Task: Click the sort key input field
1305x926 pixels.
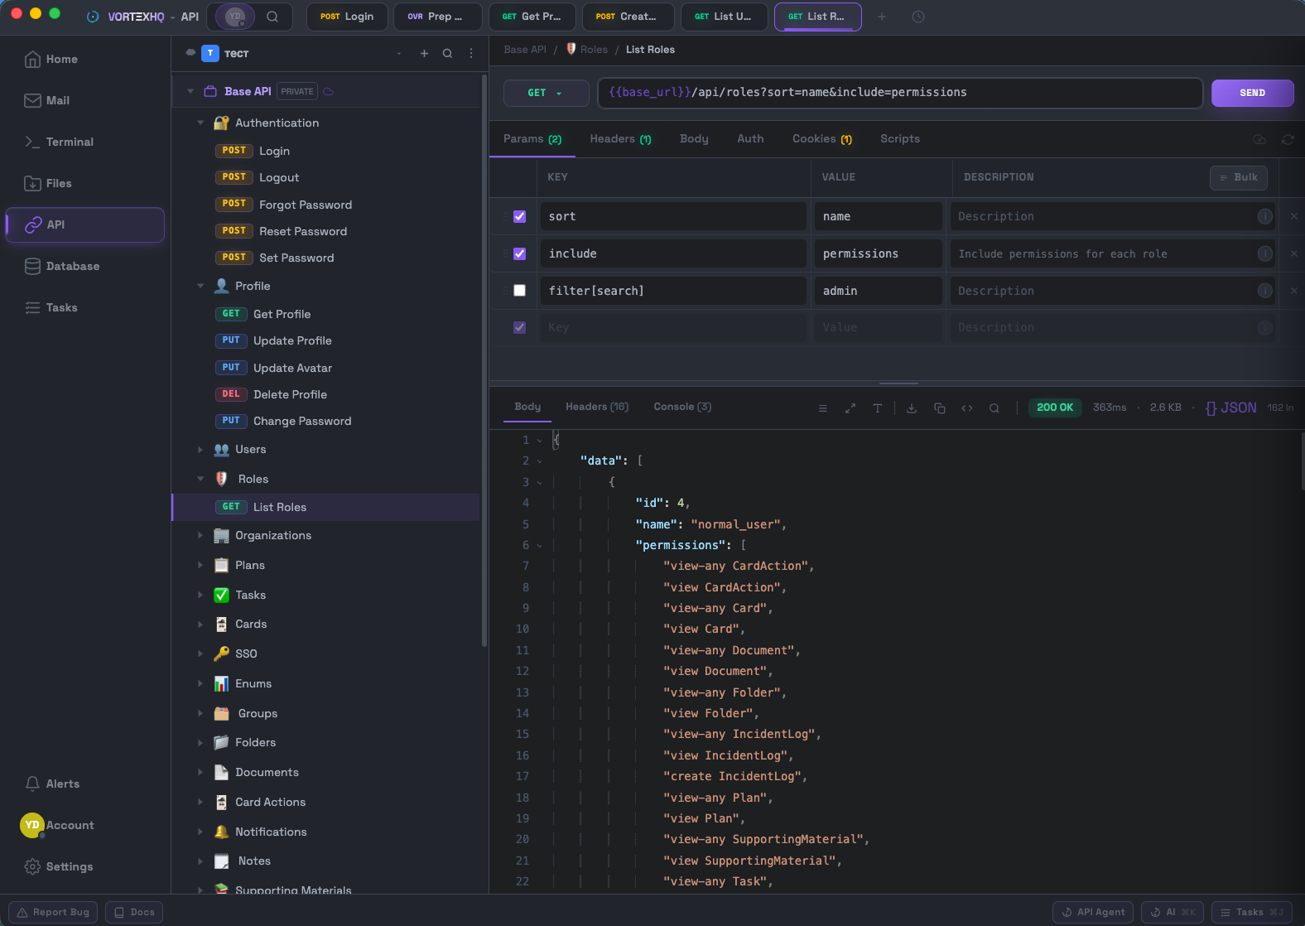Action: pyautogui.click(x=673, y=216)
